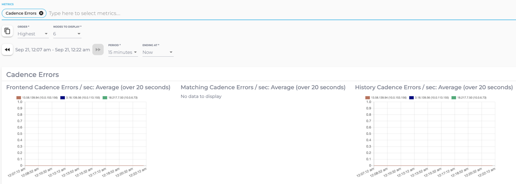Click the duplicate charts icon
The height and width of the screenshot is (184, 516).
click(x=7, y=31)
